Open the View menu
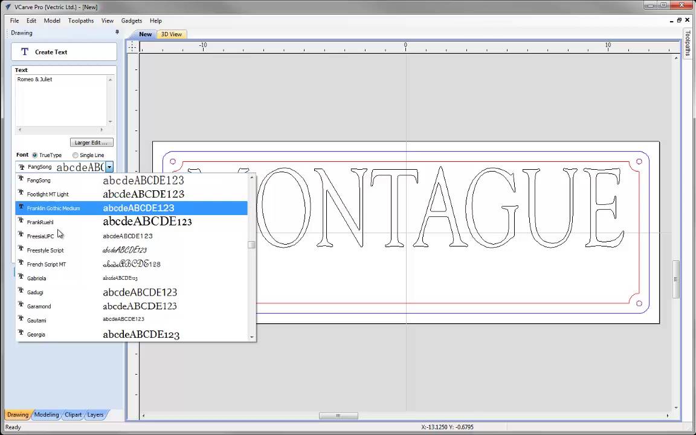 pos(108,21)
